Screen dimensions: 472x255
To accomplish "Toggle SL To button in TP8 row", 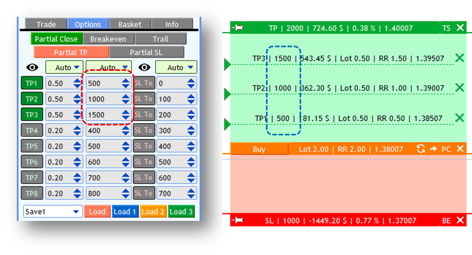I will click(x=143, y=193).
